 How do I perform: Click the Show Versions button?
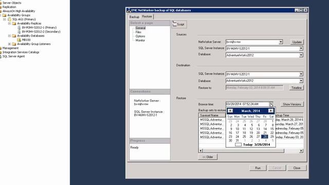pyautogui.click(x=292, y=104)
